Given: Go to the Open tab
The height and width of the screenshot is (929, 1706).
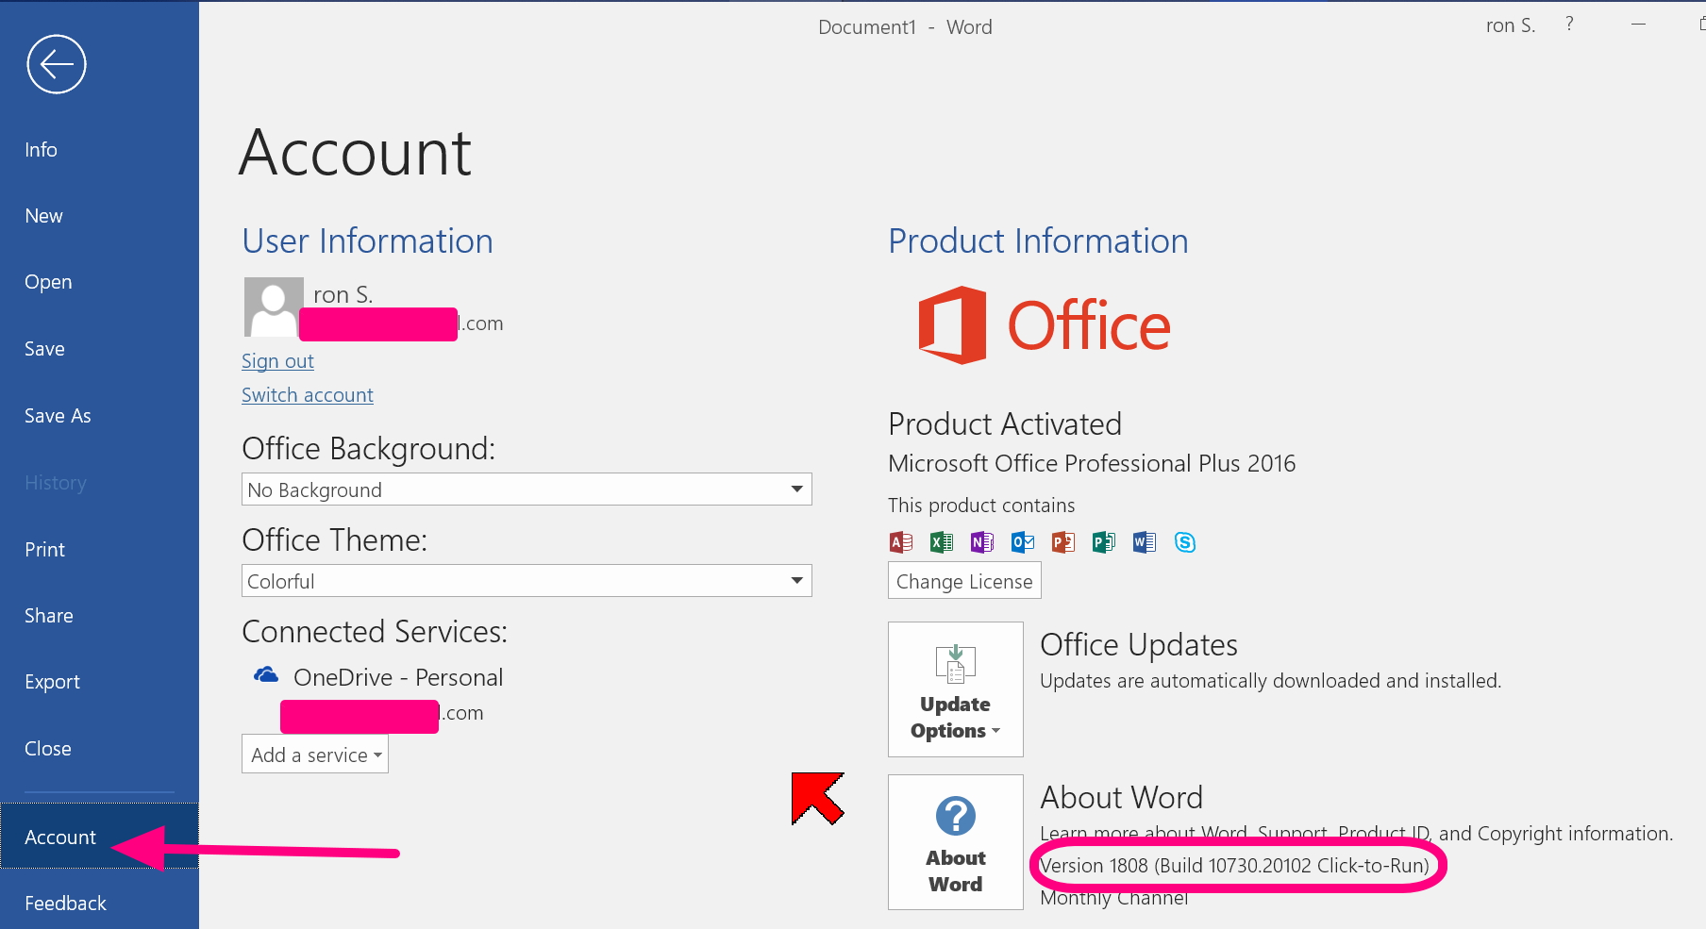Looking at the screenshot, I should [99, 282].
